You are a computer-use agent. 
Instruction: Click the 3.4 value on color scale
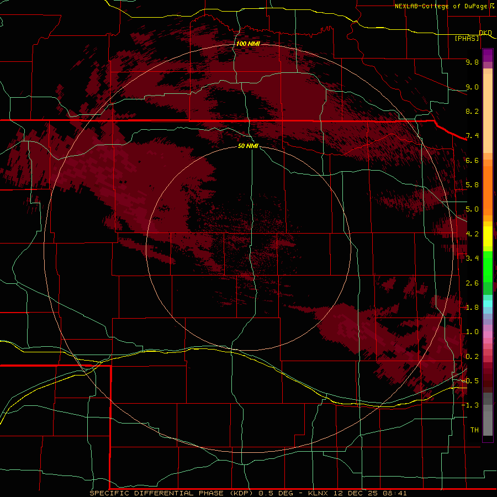pyautogui.click(x=472, y=258)
